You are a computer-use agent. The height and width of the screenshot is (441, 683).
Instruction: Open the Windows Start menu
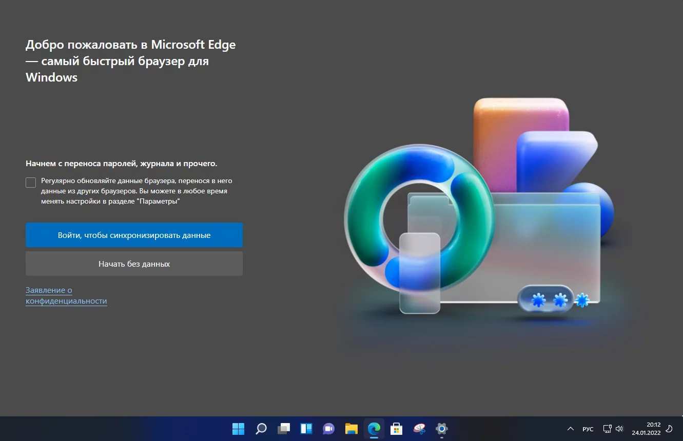point(238,429)
